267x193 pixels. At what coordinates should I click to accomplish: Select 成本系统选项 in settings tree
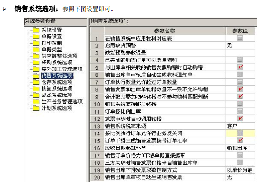tap(56, 95)
